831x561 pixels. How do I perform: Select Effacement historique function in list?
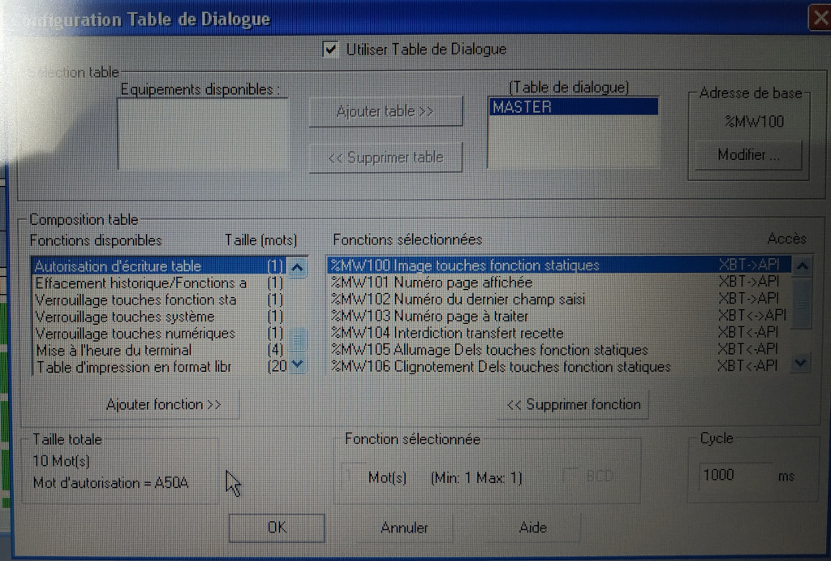[x=140, y=283]
